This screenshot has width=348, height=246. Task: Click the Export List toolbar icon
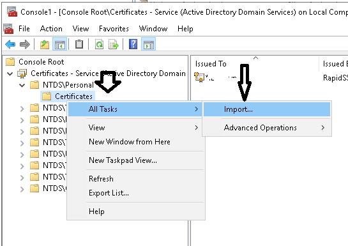(114, 44)
